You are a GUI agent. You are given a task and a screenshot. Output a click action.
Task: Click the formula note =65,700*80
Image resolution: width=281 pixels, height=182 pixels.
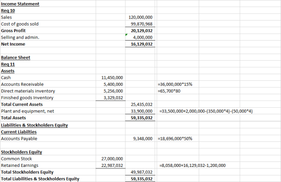coord(169,91)
